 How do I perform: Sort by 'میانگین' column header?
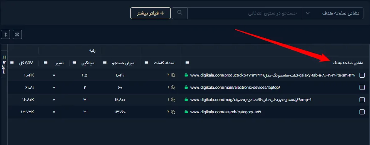[x=88, y=63]
